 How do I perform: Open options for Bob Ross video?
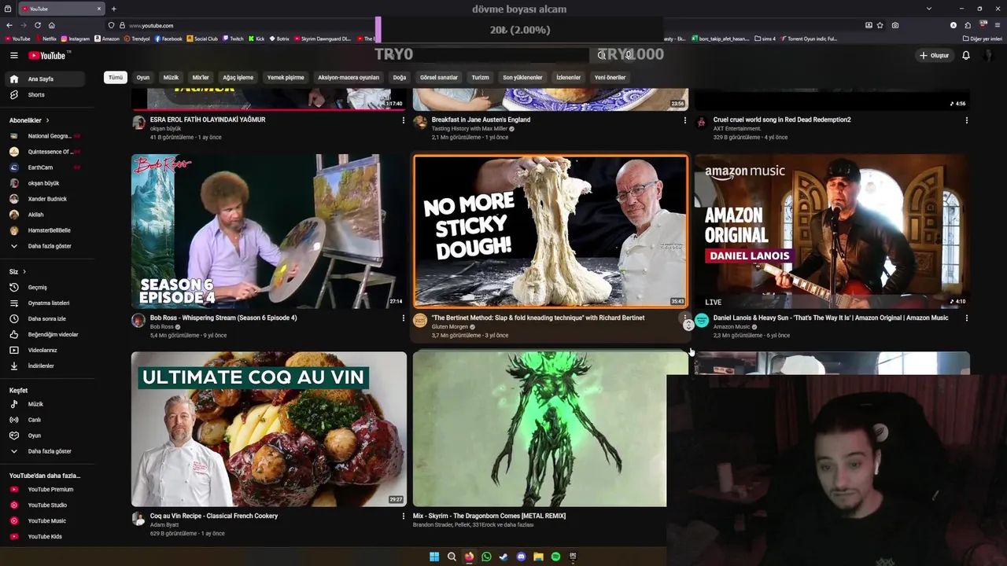[x=404, y=318]
